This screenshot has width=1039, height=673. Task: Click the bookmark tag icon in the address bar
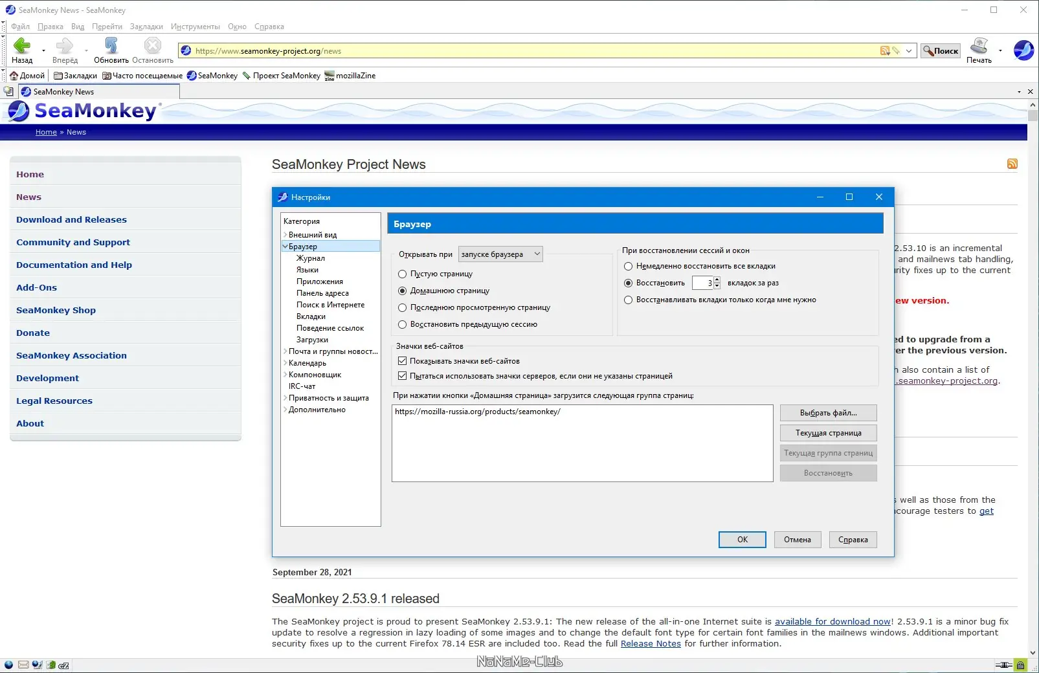point(896,51)
